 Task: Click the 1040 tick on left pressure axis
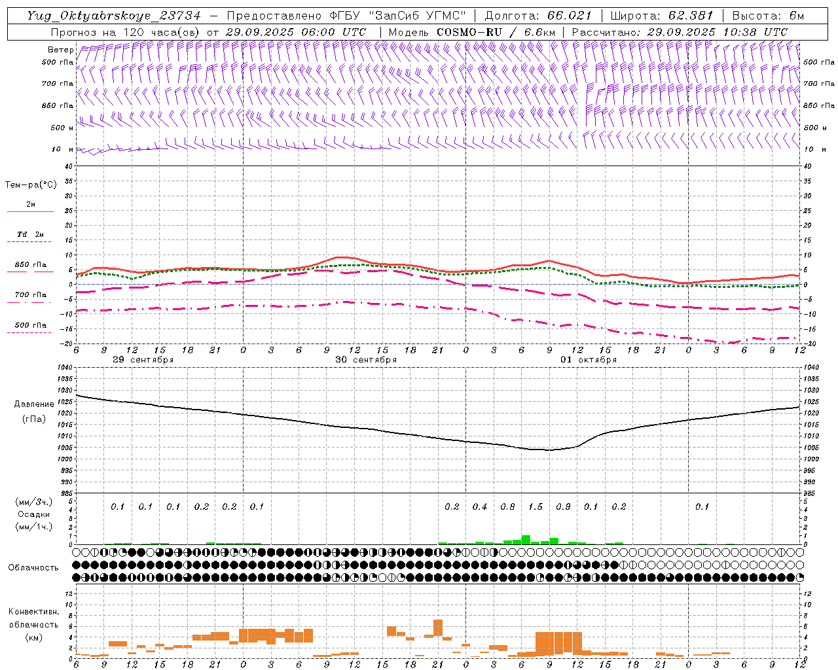click(x=65, y=368)
